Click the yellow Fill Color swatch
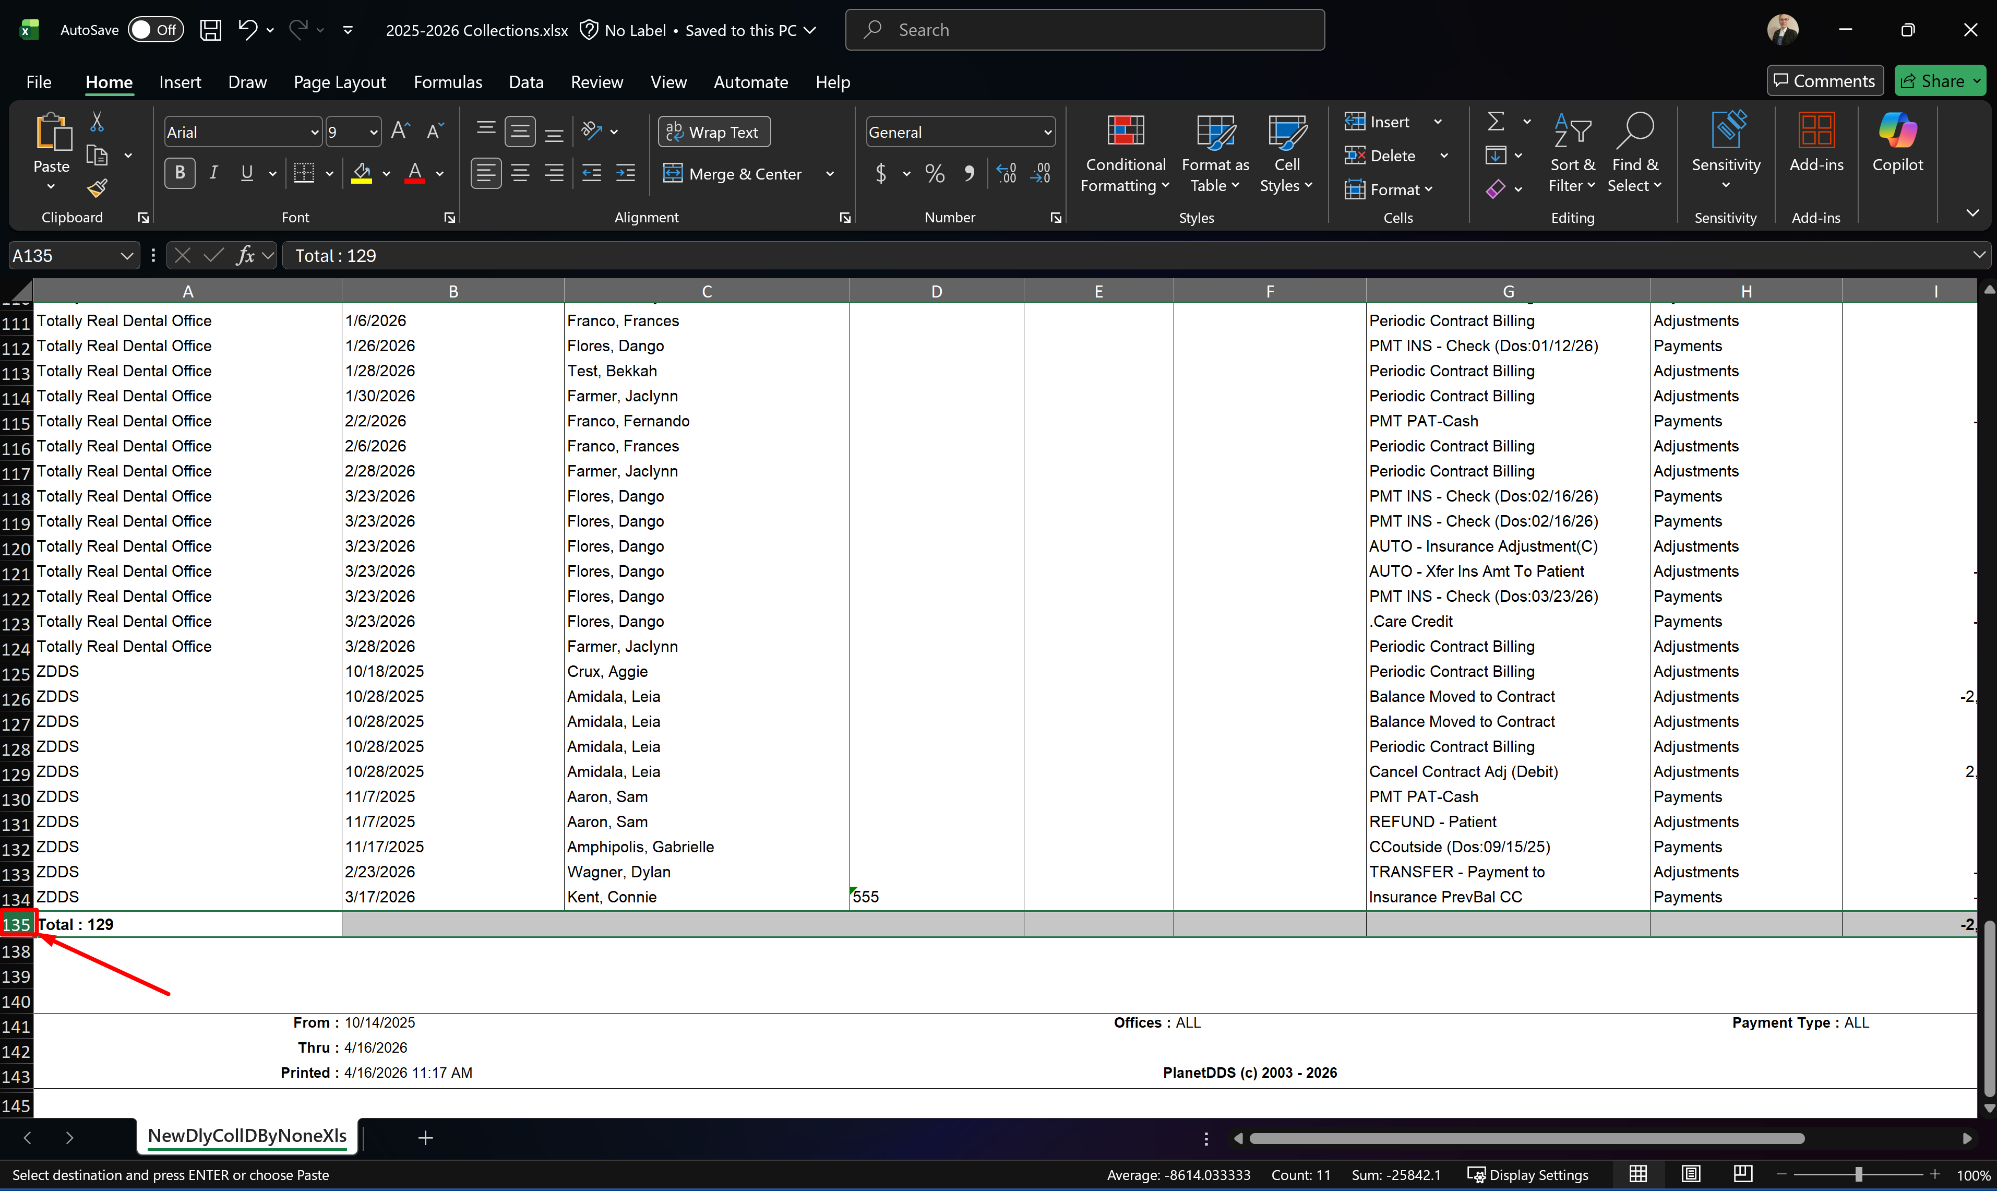1997x1191 pixels. [362, 173]
